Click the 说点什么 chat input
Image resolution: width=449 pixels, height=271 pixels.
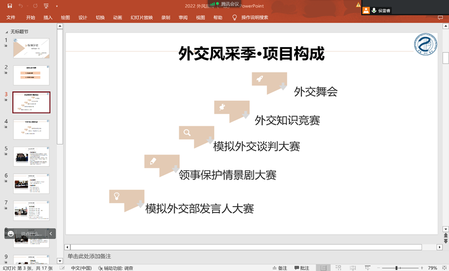coord(31,234)
